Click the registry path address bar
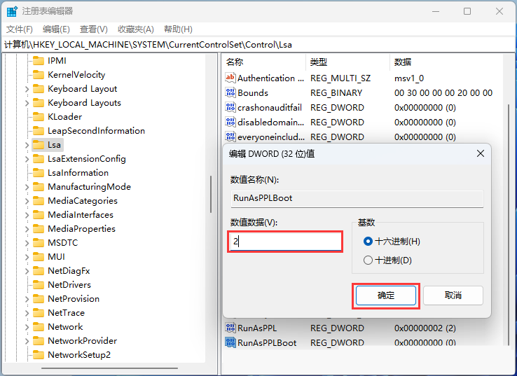517x376 pixels. click(x=258, y=45)
